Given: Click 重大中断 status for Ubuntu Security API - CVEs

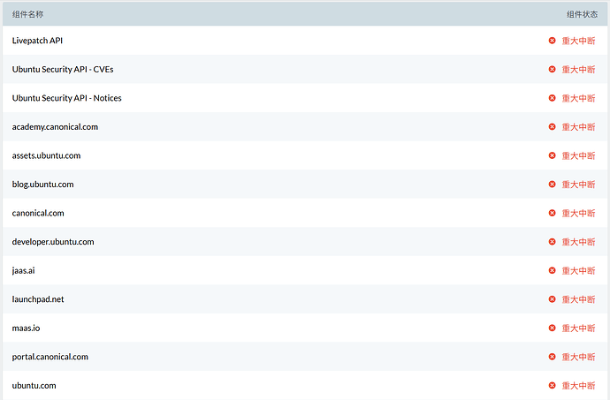Looking at the screenshot, I should [x=578, y=69].
